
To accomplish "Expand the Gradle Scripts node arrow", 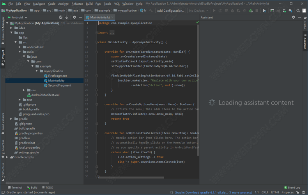I will 7,157.
